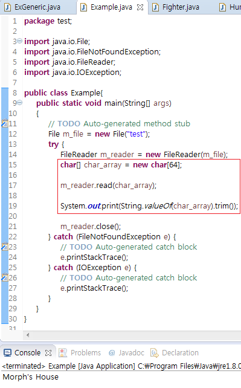Click the 'import java.io.IOException;' line
241x388 pixels.
click(x=73, y=73)
